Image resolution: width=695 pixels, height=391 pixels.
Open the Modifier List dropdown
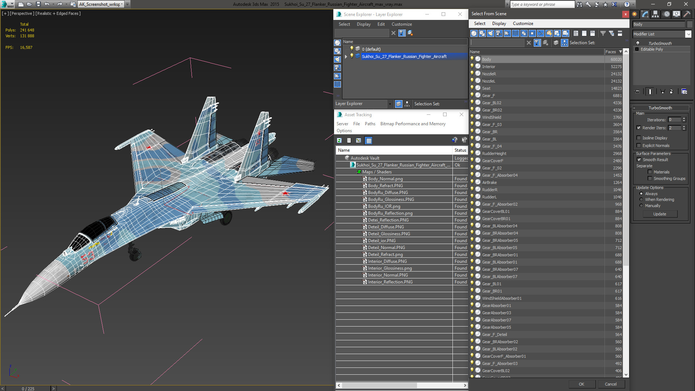coord(688,34)
